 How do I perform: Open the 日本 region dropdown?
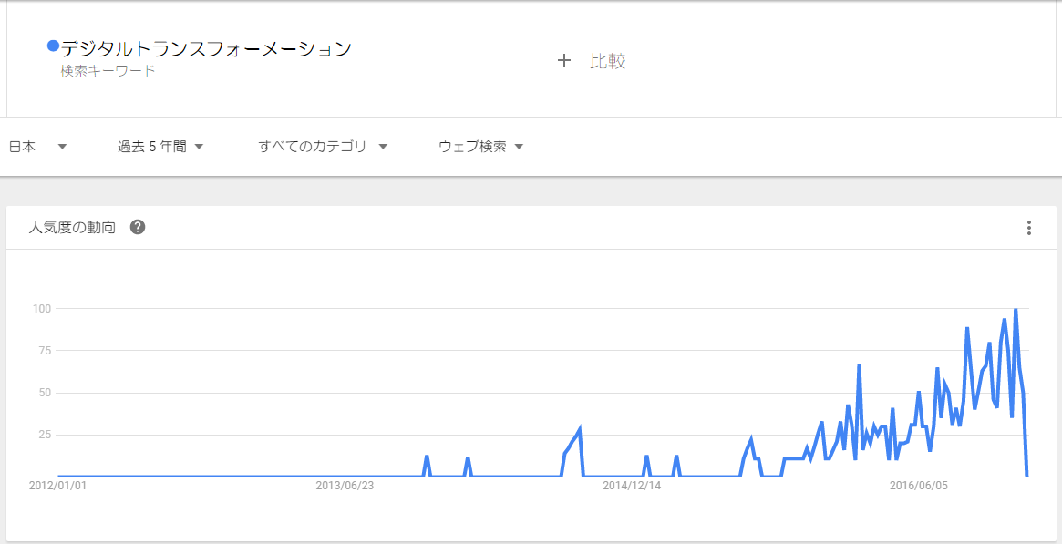coord(36,145)
